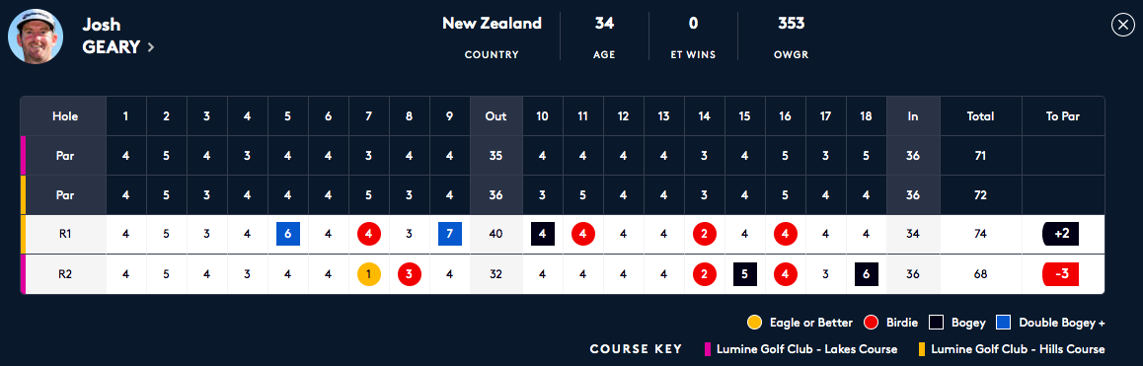Screen dimensions: 1143x366
Task: Click the red birdie circle on R2 hole 8
Action: 410,274
